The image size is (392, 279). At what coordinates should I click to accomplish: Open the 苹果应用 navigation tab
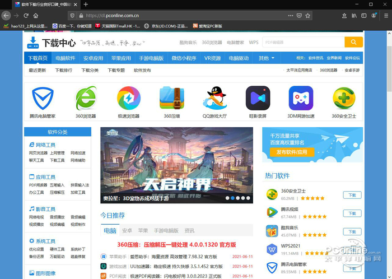click(121, 58)
